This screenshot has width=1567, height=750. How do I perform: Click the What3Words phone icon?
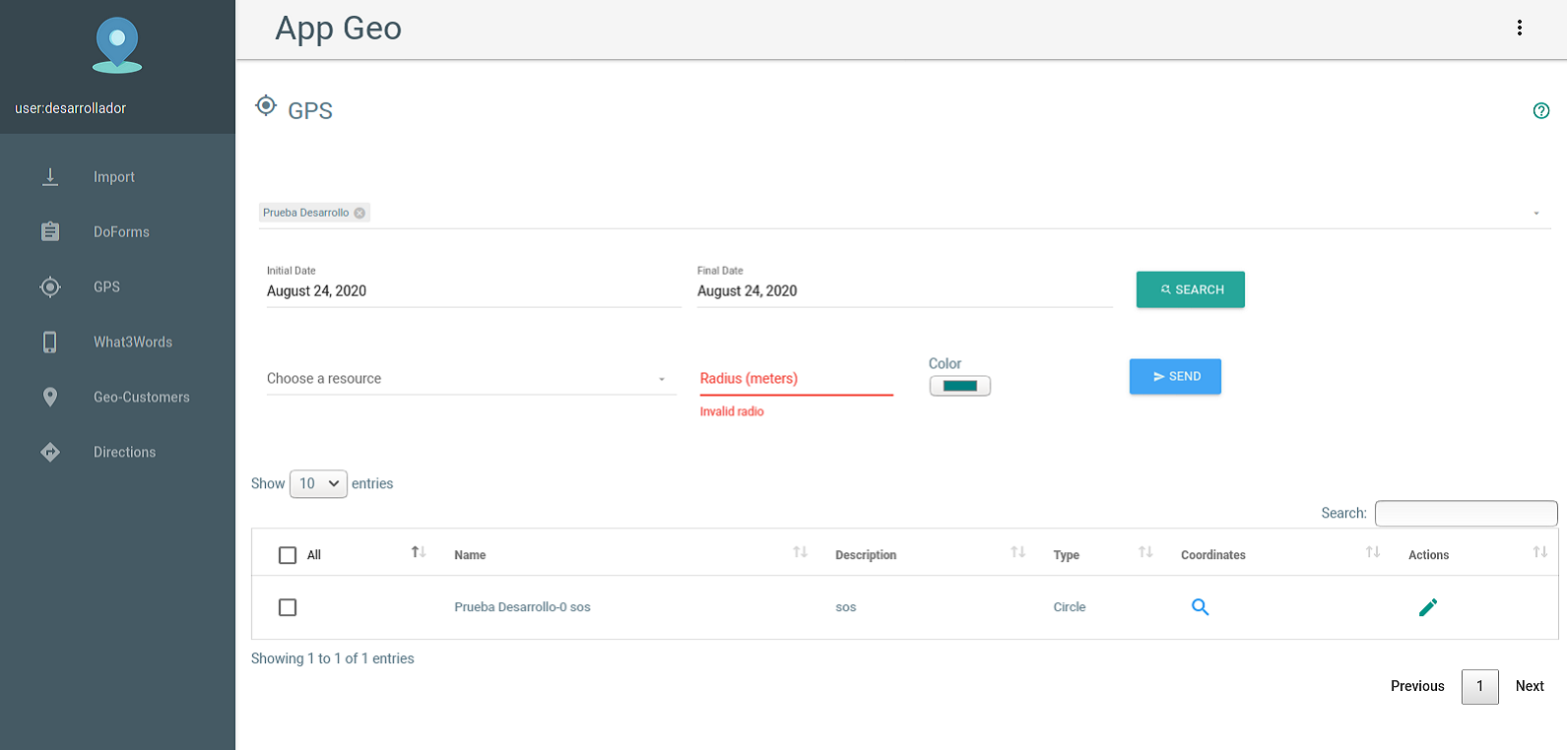pos(50,342)
